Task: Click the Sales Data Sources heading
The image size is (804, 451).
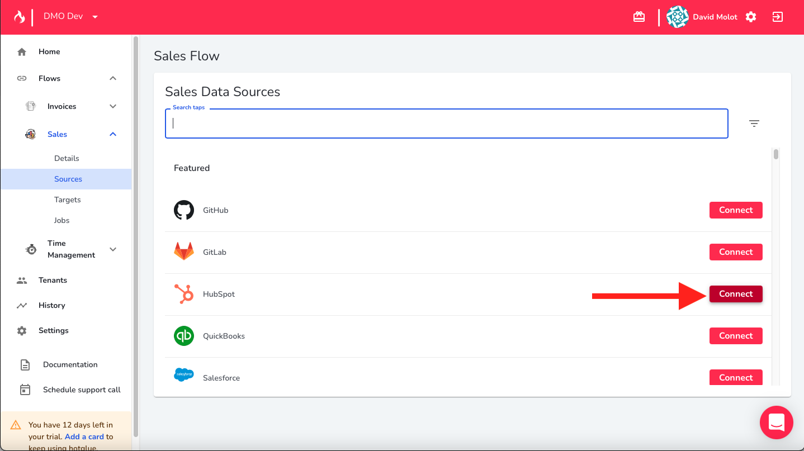Action: point(223,92)
